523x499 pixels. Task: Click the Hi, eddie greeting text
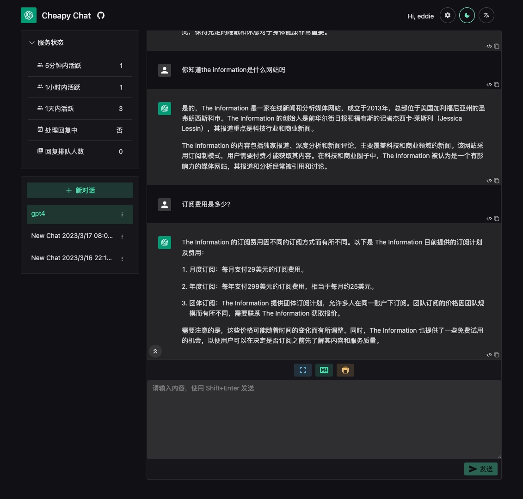pos(420,16)
